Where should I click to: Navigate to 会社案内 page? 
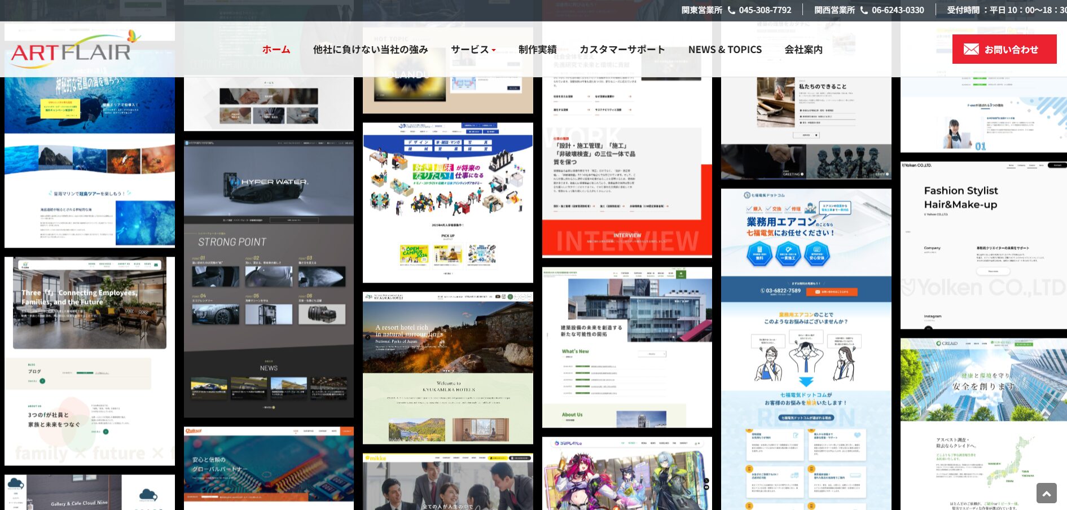coord(803,50)
